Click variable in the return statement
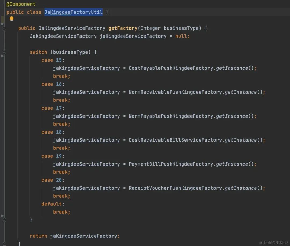The image size is (290, 246). [84, 236]
